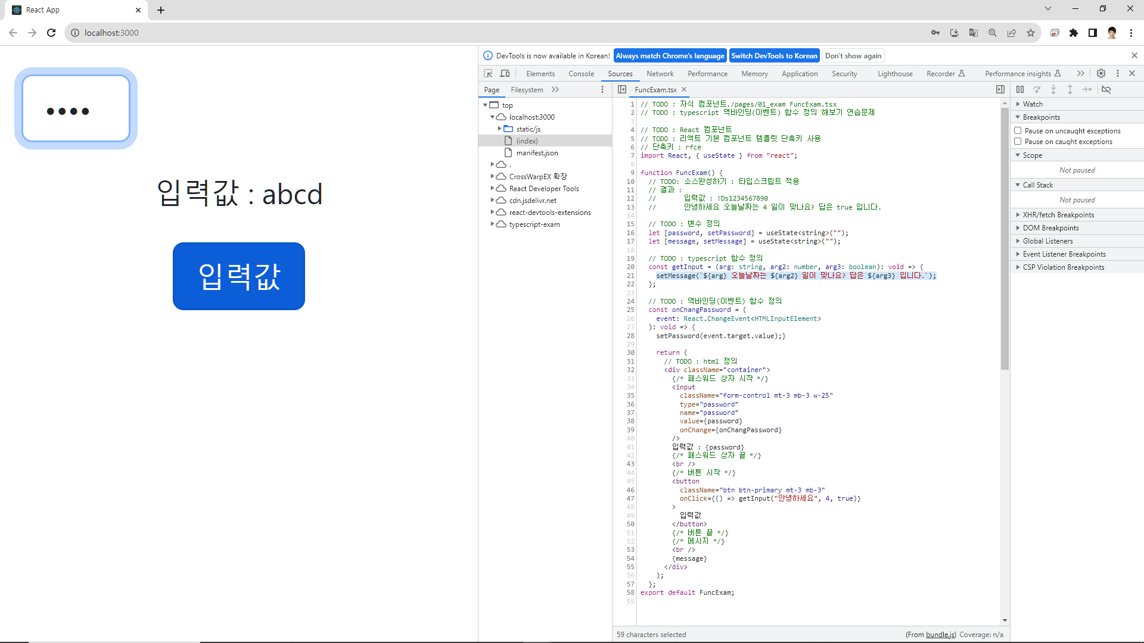This screenshot has width=1144, height=643.
Task: Click the blue 입력값 button
Action: pyautogui.click(x=239, y=276)
